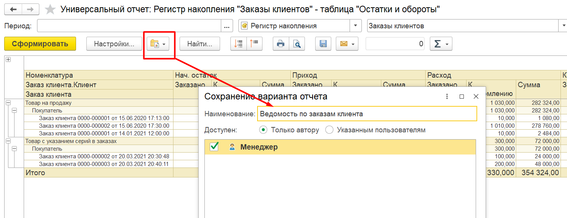Click the Приход column header
Image resolution: width=567 pixels, height=218 pixels.
pos(358,75)
